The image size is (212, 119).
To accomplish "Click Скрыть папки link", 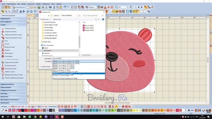I will tap(45, 66).
